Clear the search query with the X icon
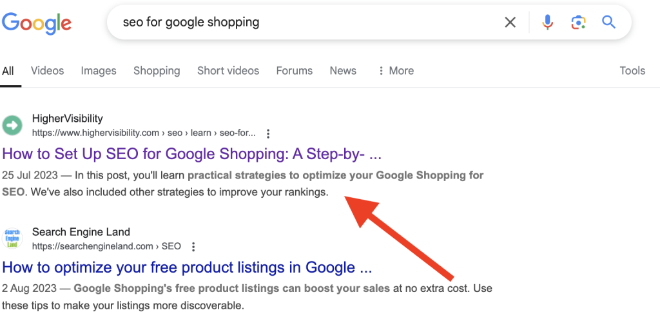Viewport: 660px width, 319px height. (510, 23)
